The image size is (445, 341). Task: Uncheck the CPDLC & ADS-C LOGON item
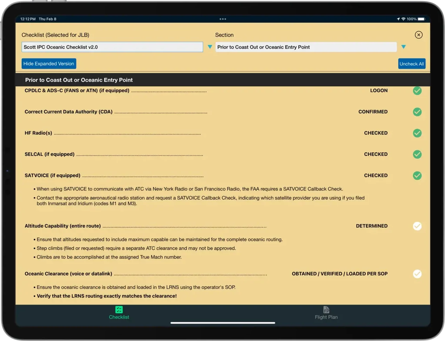coord(417,91)
